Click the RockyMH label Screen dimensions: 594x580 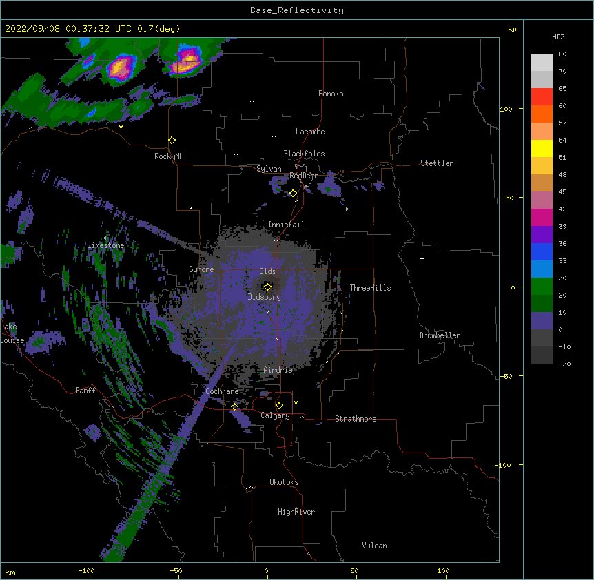169,156
